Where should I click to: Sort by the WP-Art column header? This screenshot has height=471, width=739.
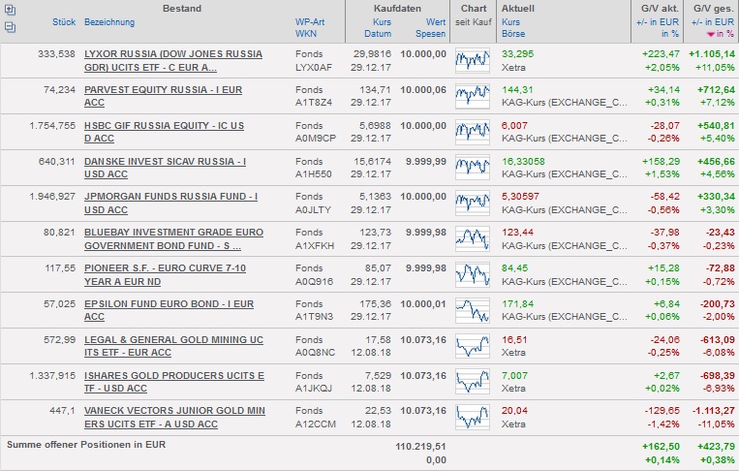click(x=310, y=22)
